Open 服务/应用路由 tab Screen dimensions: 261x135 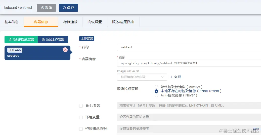click(x=123, y=22)
